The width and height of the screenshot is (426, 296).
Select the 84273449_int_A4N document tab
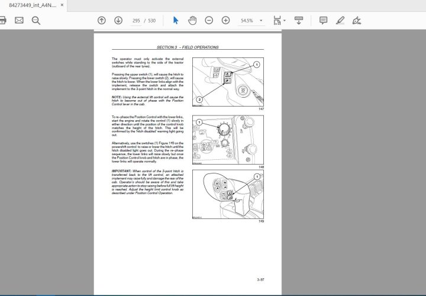point(33,5)
